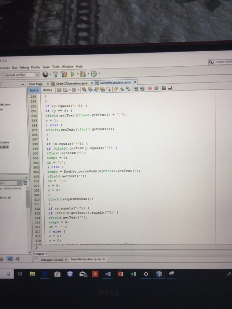Image resolution: width=232 pixels, height=309 pixels.
Task: Open the Run menu
Action: pos(15,68)
